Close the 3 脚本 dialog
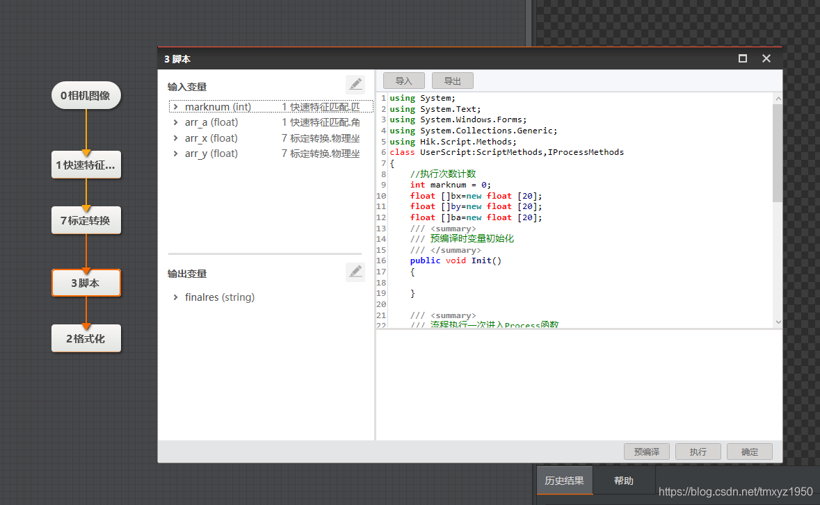 [x=766, y=58]
